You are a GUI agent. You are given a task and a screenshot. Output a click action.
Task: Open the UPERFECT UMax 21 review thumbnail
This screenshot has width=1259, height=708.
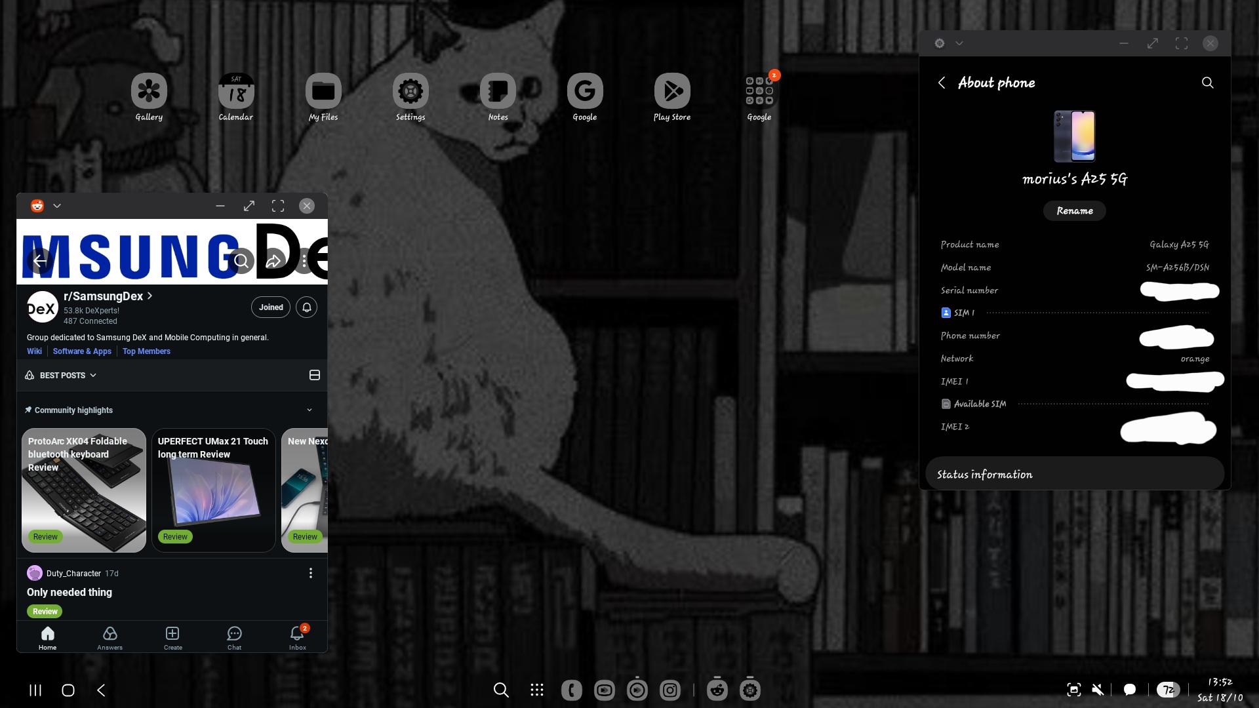pos(214,490)
